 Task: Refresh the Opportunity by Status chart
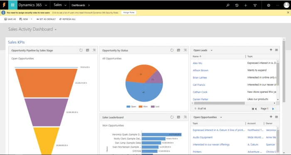tap(172, 50)
